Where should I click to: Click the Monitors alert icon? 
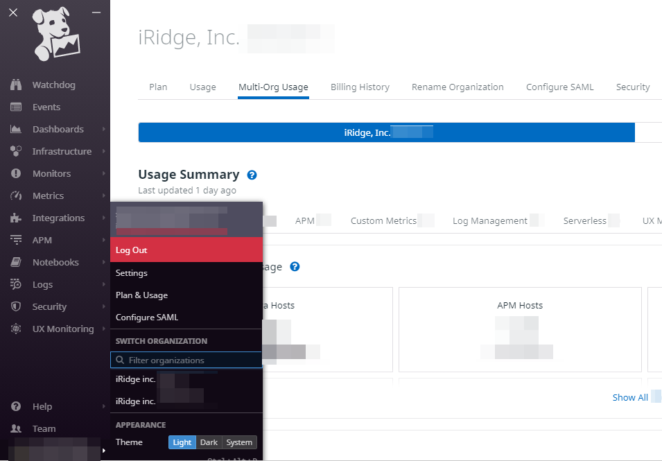pos(16,173)
